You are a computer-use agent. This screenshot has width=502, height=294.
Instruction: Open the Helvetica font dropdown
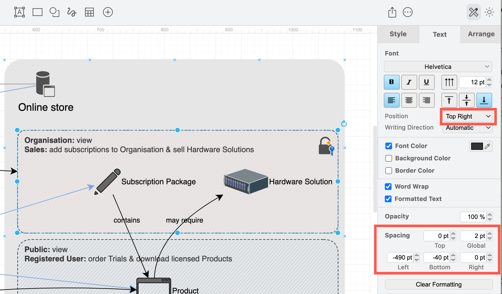(438, 67)
